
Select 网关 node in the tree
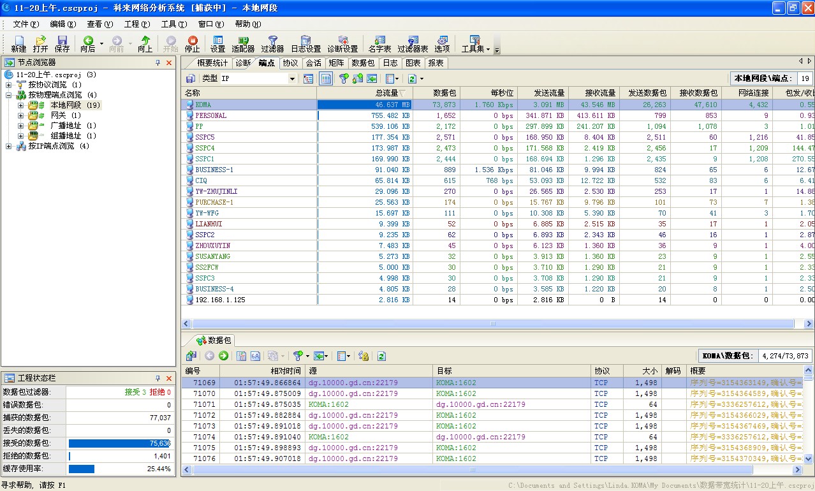point(58,115)
